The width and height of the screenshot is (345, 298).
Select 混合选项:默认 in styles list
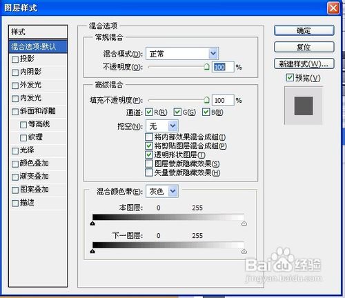tap(38, 47)
